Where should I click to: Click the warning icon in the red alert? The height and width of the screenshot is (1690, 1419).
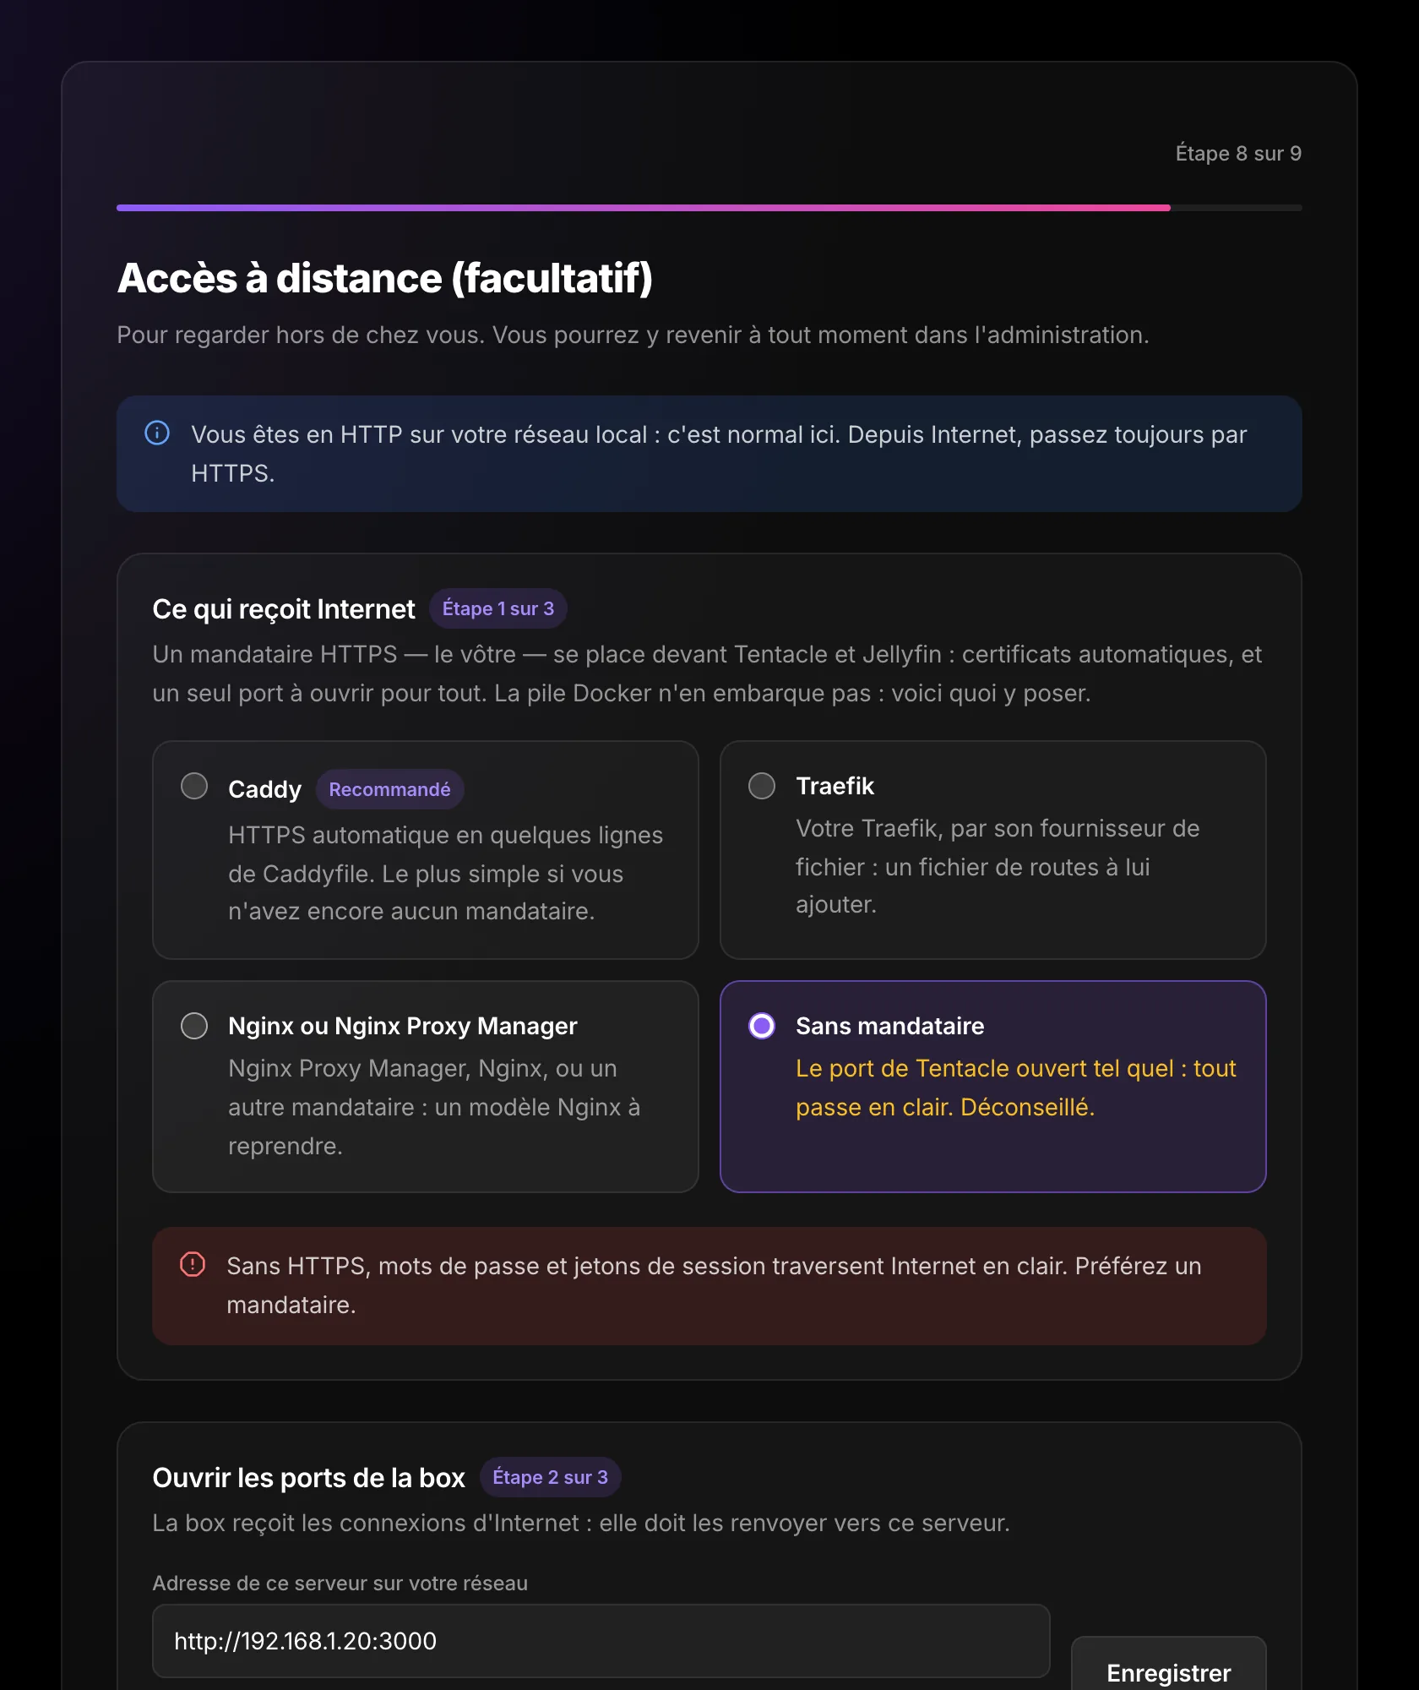click(x=193, y=1265)
